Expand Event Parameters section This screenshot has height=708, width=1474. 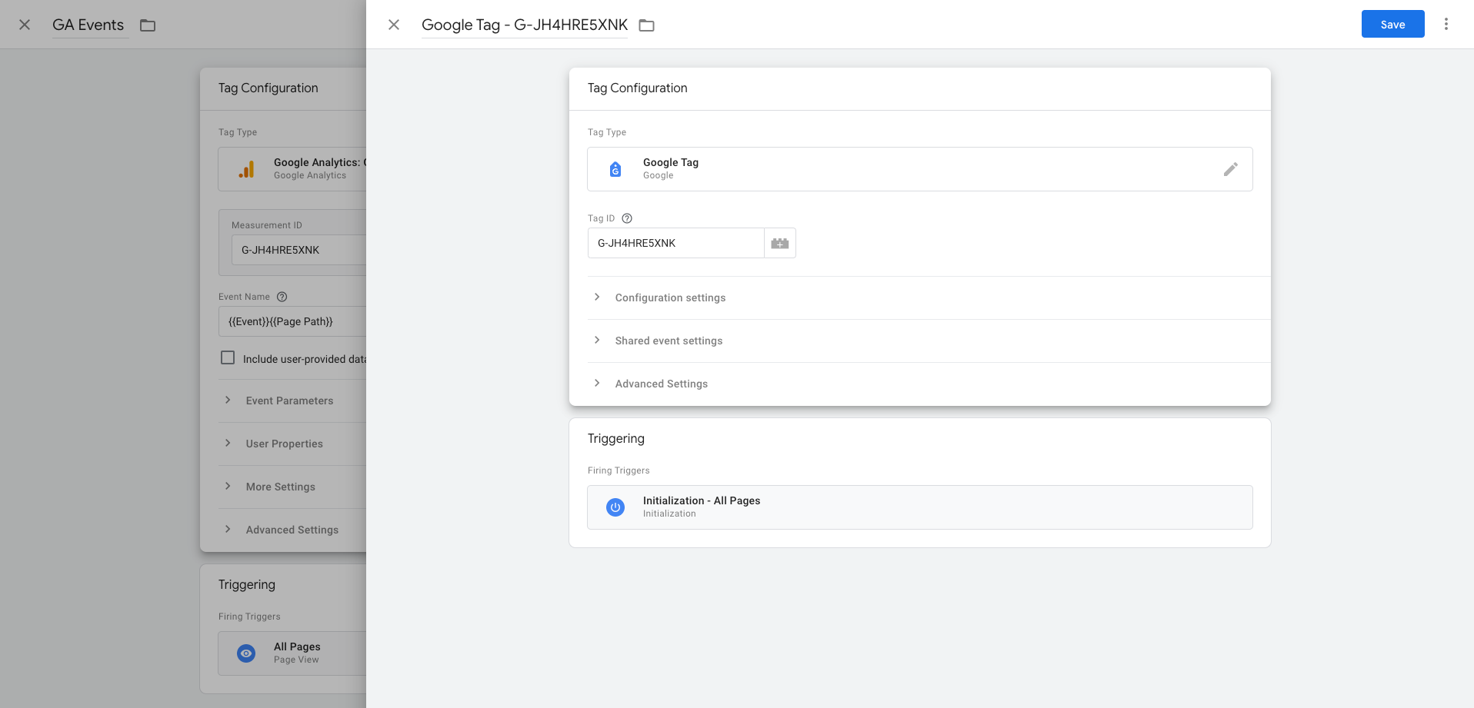click(289, 401)
